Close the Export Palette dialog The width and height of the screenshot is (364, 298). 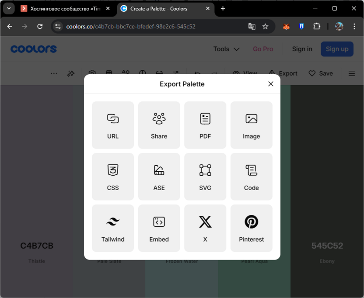click(271, 84)
